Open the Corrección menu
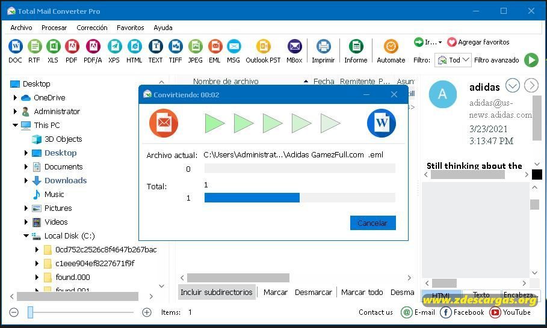 (92, 28)
